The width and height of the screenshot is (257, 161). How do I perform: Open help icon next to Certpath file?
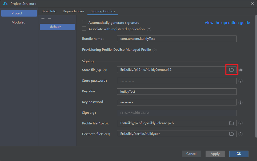240,134
